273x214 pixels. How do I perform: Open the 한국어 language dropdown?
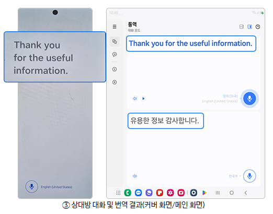pos(235,176)
